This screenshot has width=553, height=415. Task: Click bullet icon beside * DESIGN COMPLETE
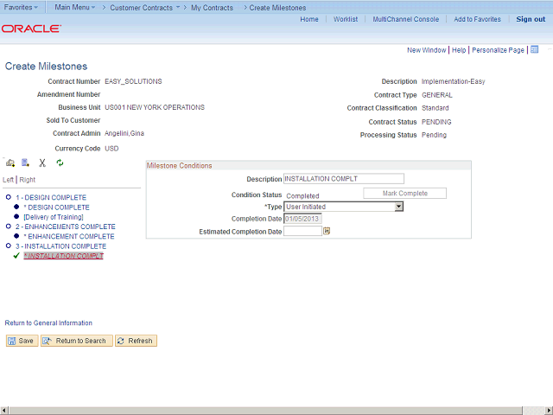point(16,207)
